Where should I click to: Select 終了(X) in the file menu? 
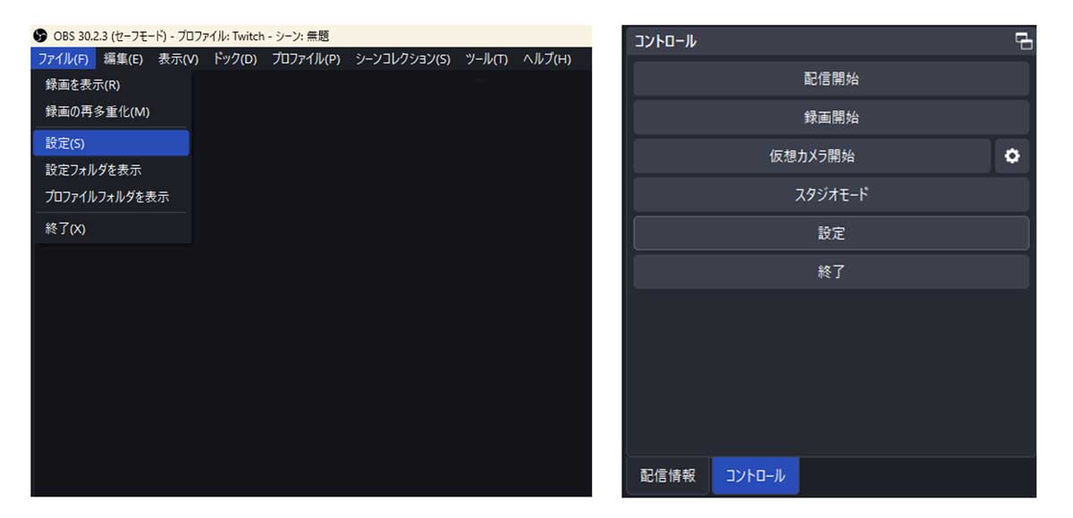pyautogui.click(x=111, y=228)
